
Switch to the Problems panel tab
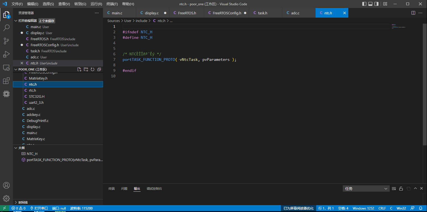coord(124,189)
